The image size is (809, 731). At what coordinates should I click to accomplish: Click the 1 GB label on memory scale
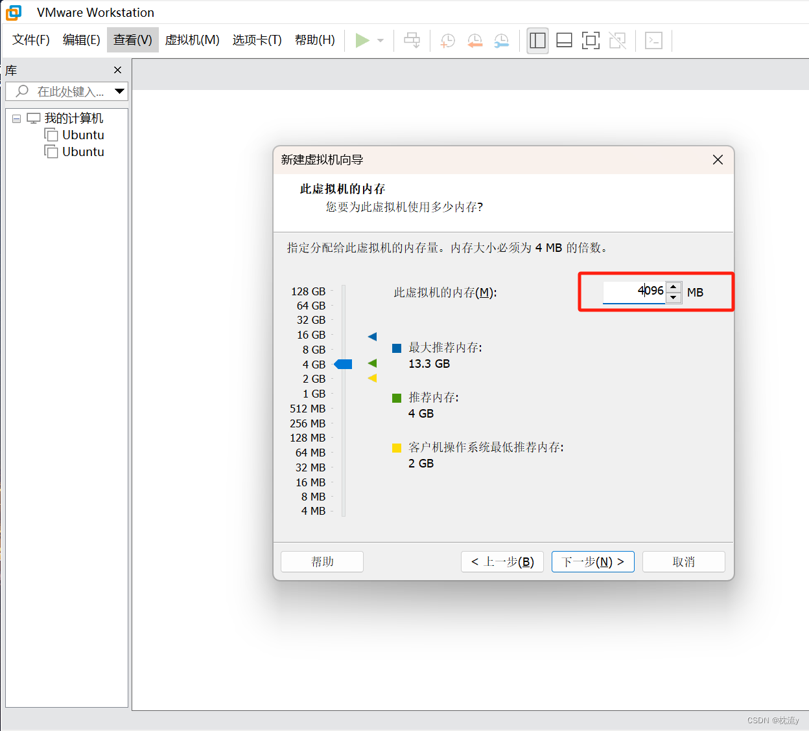(x=314, y=394)
